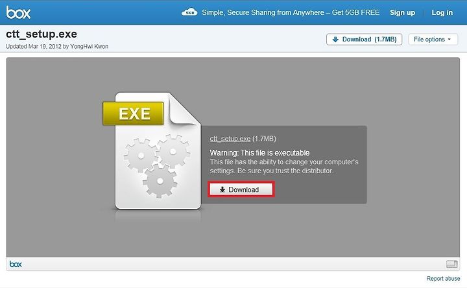Click the Download (1.7MB) button in the header
467x288 pixels.
click(365, 40)
